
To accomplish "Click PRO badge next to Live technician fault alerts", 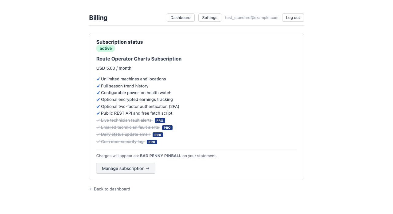I will [x=160, y=120].
